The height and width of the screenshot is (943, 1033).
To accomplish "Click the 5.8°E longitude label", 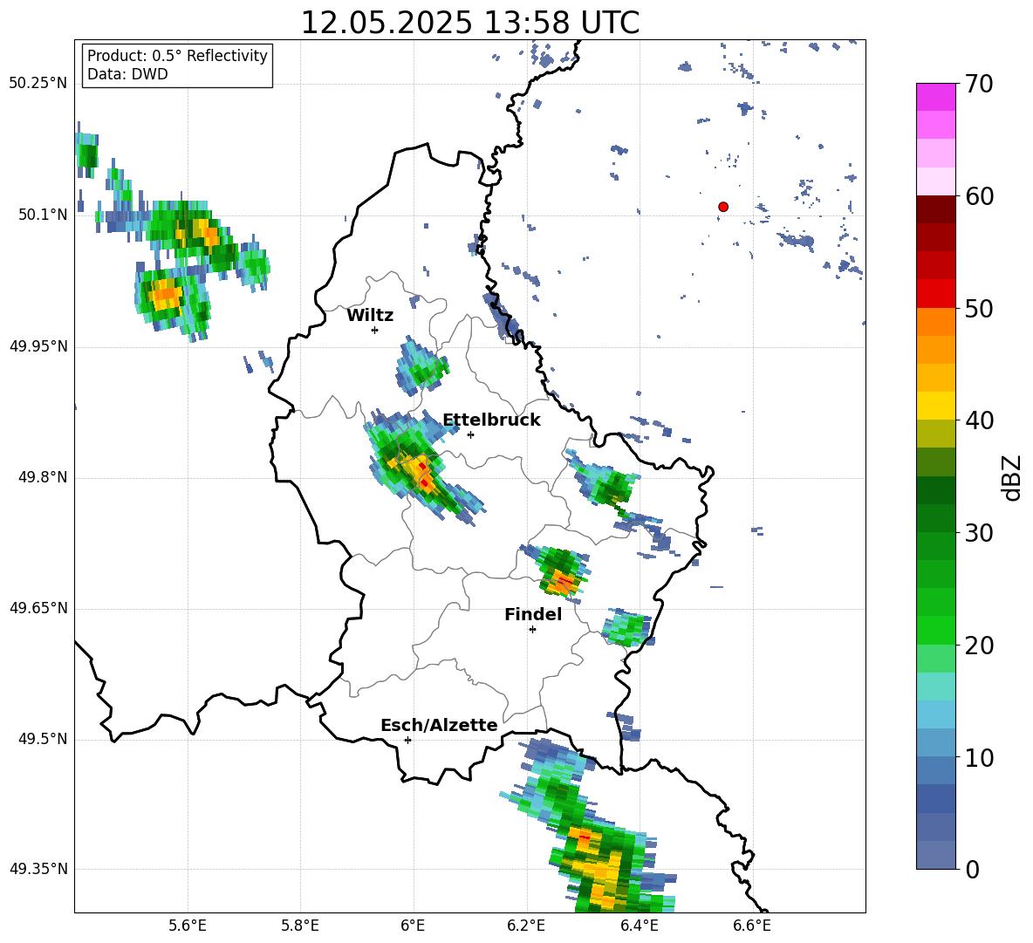I will [x=300, y=926].
